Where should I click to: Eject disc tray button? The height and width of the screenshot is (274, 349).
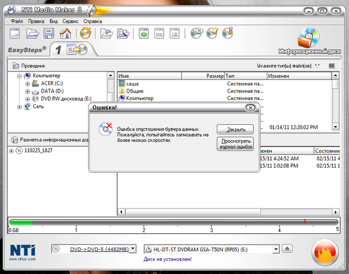(x=287, y=248)
